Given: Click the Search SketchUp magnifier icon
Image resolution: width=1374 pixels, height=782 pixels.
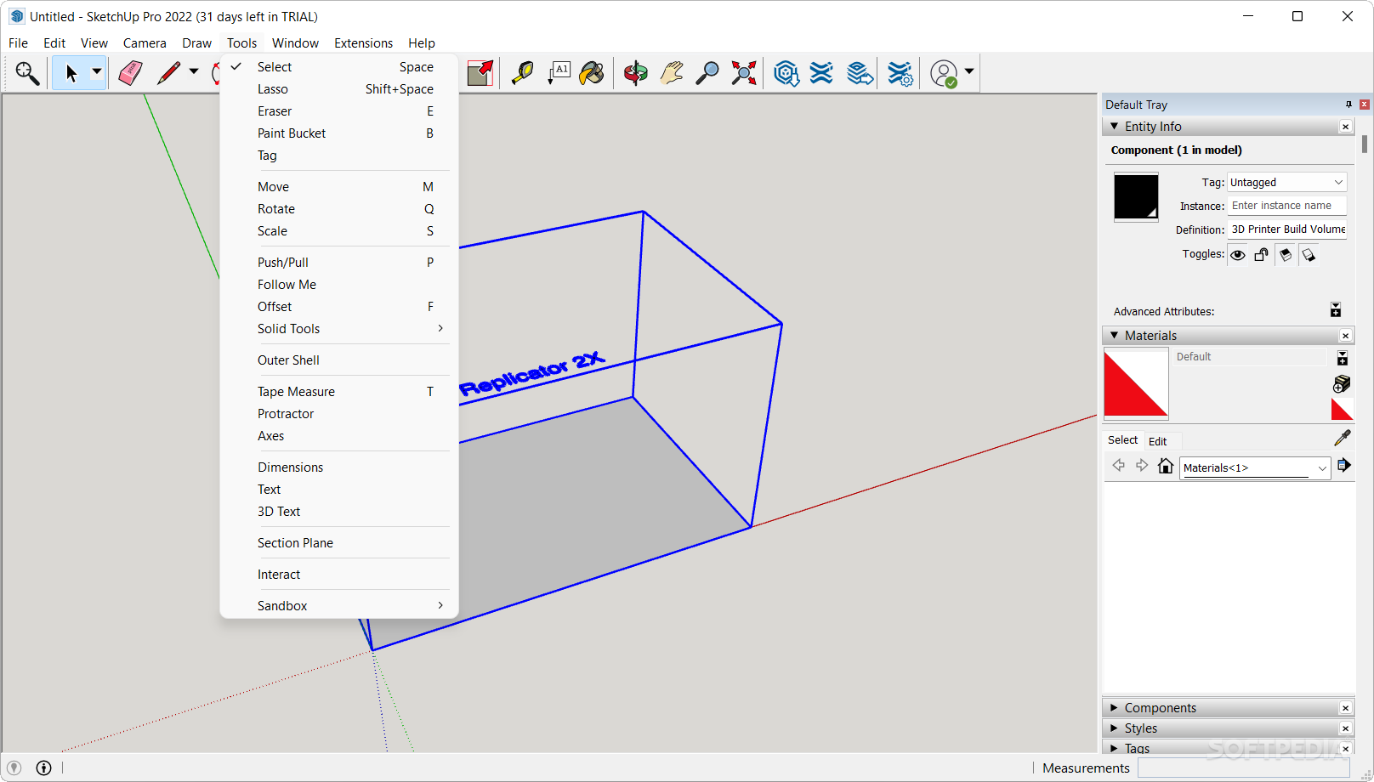Looking at the screenshot, I should (x=27, y=74).
